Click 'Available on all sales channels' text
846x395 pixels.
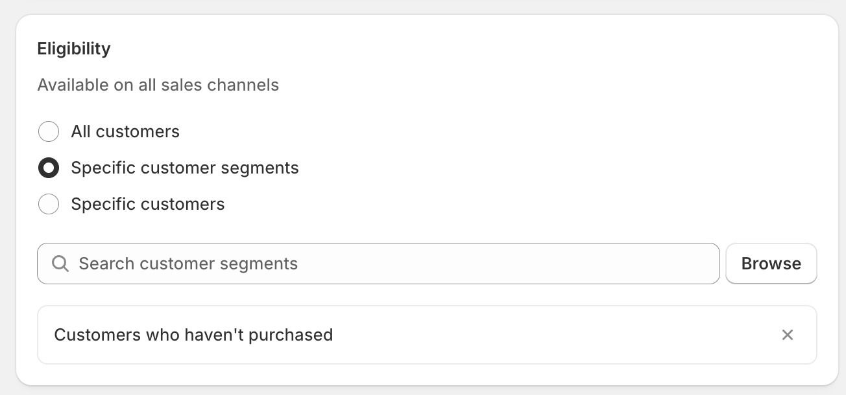(x=158, y=85)
